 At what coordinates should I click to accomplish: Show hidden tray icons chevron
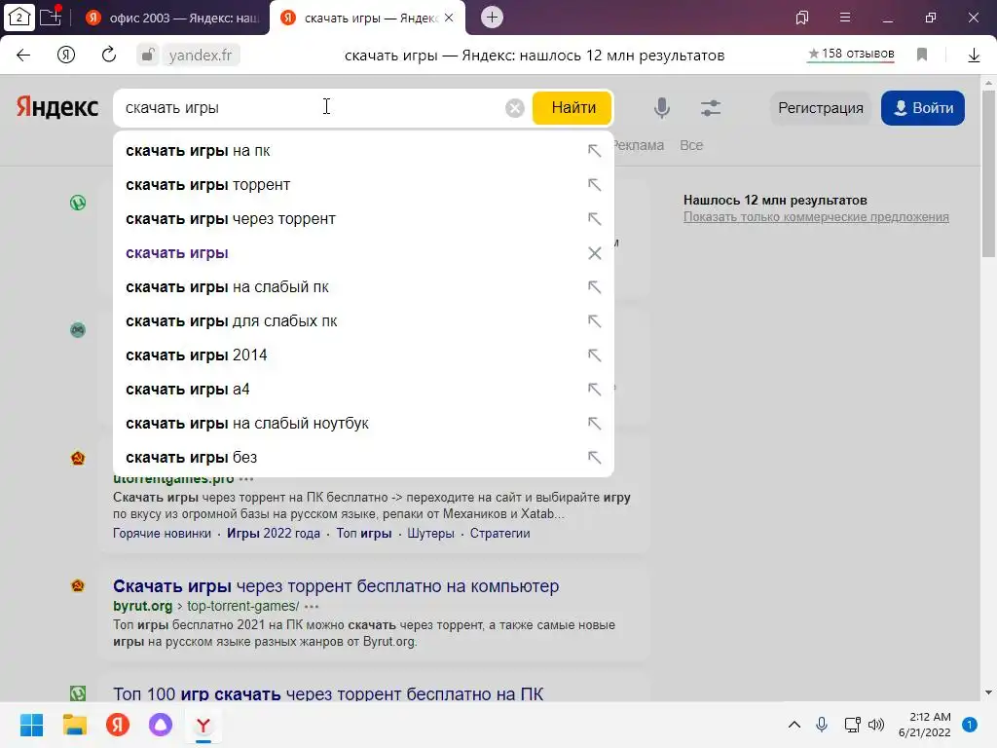tap(794, 725)
